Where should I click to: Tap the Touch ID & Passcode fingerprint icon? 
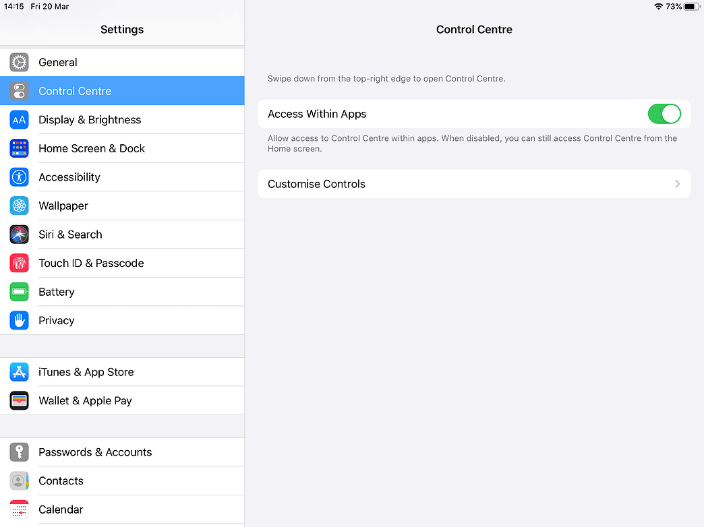click(x=19, y=263)
